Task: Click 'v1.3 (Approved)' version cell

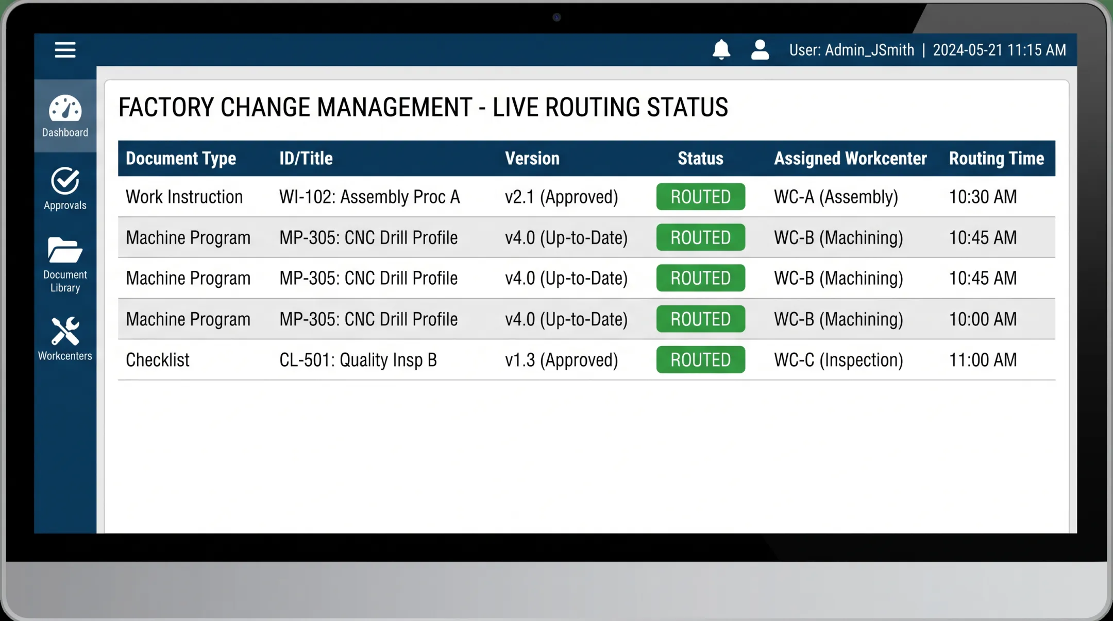Action: [561, 359]
